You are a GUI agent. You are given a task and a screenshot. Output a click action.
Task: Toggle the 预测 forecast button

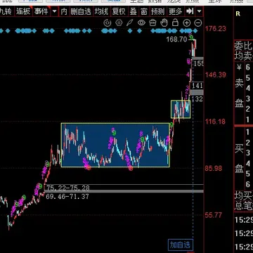tap(157, 11)
